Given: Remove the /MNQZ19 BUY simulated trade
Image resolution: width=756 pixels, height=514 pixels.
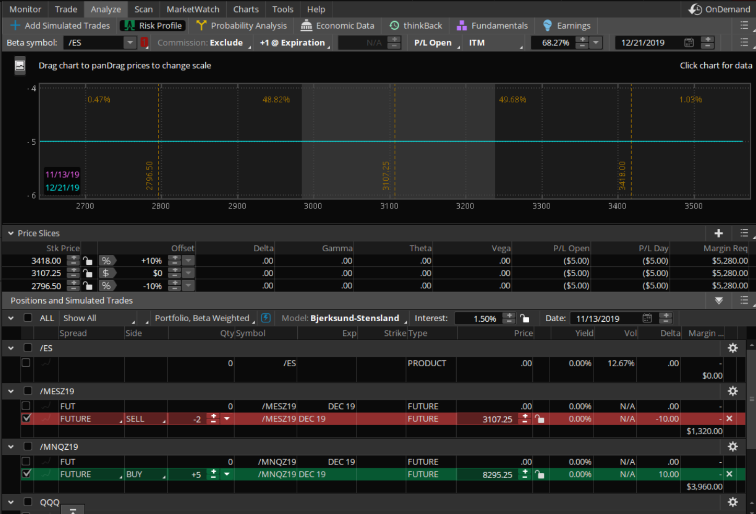Looking at the screenshot, I should click(729, 474).
